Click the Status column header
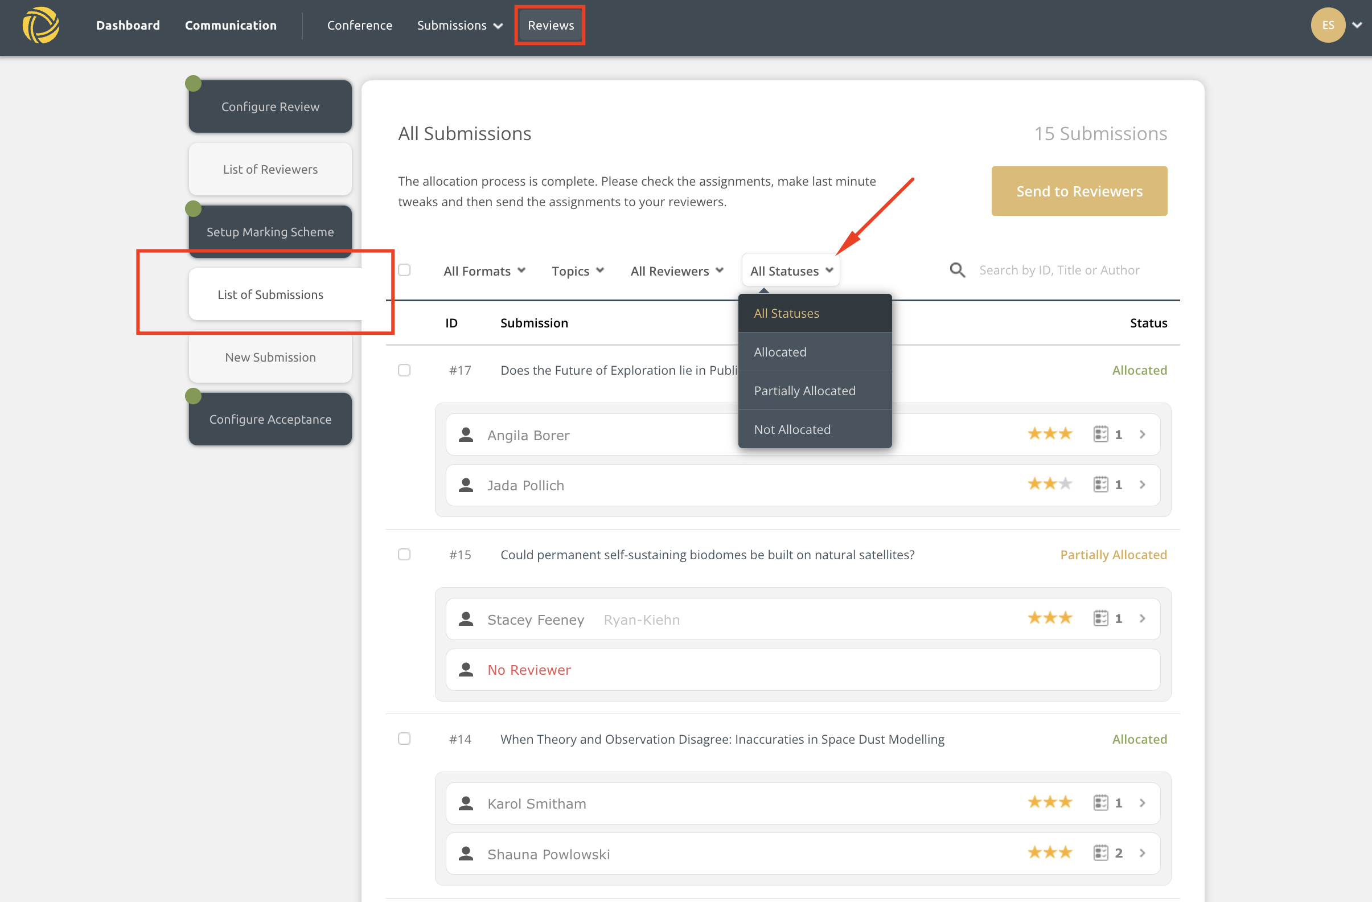The width and height of the screenshot is (1372, 902). click(x=1148, y=323)
